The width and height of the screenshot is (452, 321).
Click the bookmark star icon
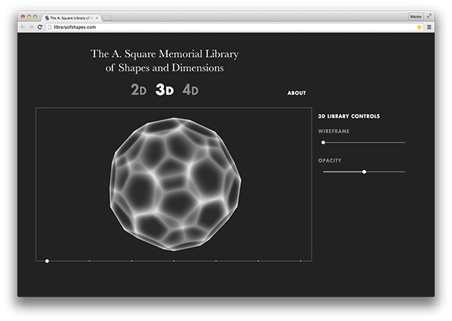(419, 27)
